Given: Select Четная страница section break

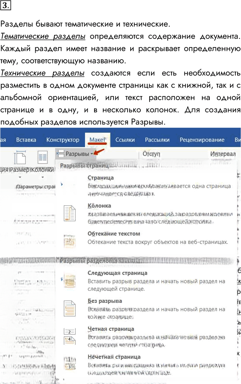Looking at the screenshot, I should [146, 337].
